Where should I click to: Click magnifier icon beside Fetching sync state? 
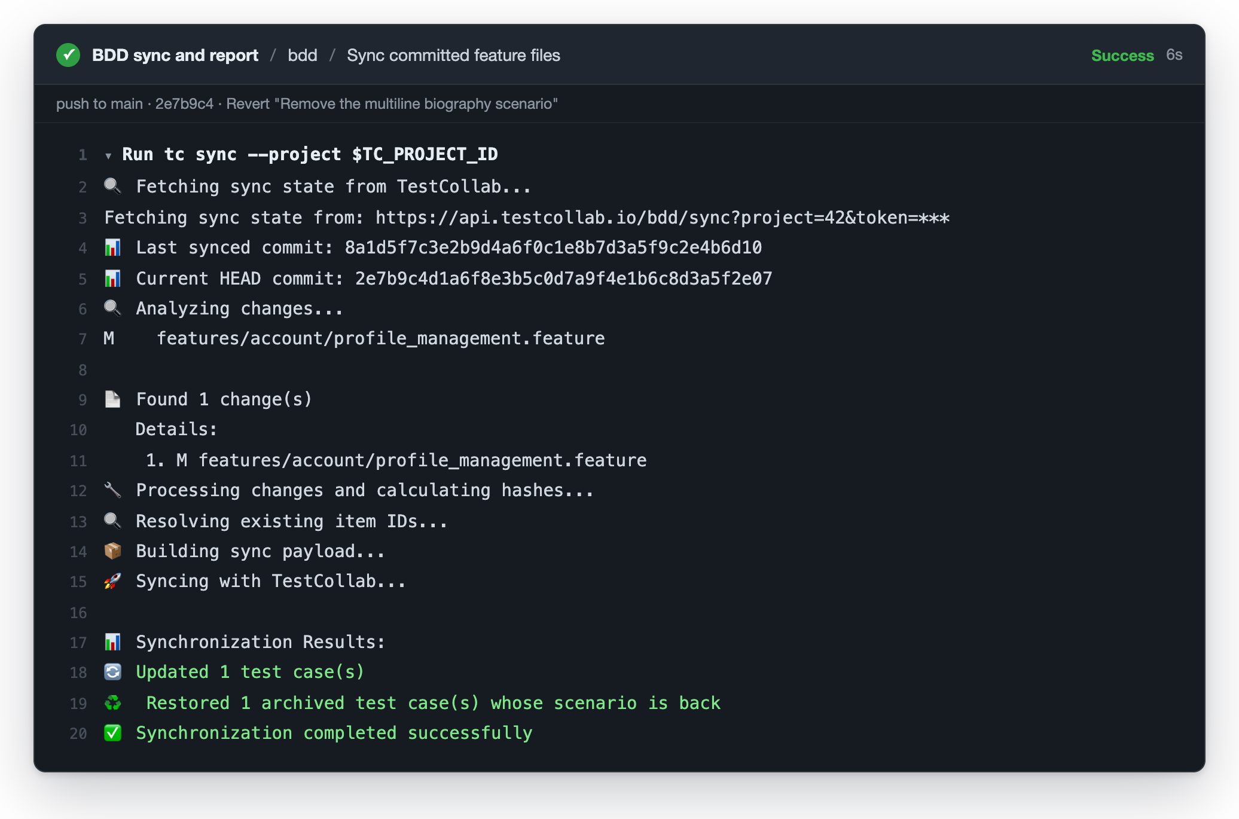(x=112, y=186)
